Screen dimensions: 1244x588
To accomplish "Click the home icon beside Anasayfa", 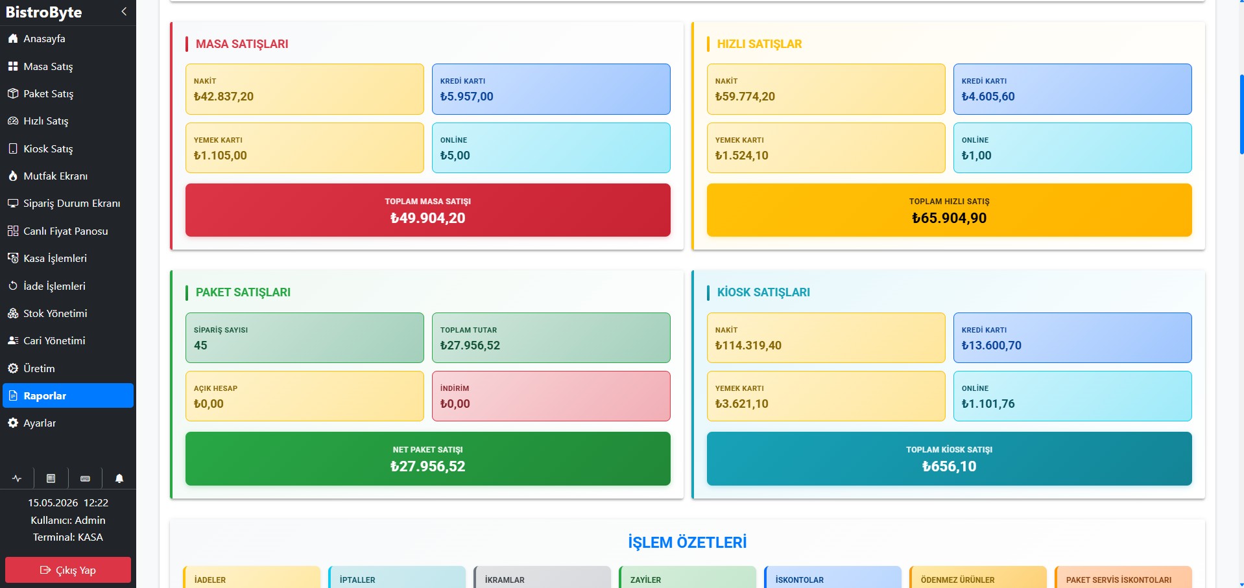I will 13,38.
